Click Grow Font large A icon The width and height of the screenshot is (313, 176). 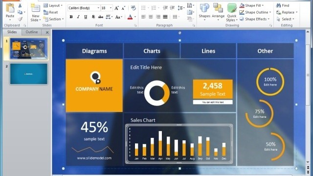(116, 8)
